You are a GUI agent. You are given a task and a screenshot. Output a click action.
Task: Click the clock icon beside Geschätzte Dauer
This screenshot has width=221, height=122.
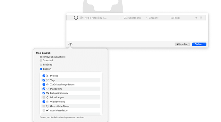[x=47, y=106]
